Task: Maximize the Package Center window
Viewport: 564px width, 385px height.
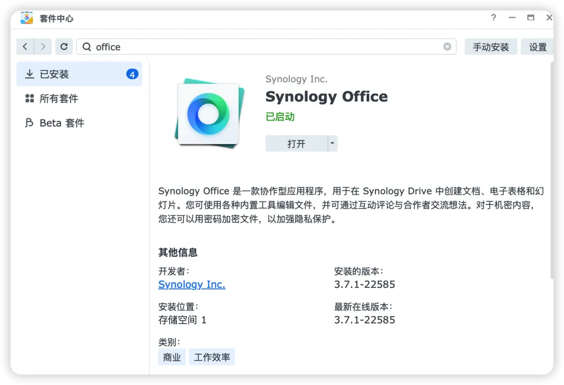Action: pyautogui.click(x=531, y=18)
